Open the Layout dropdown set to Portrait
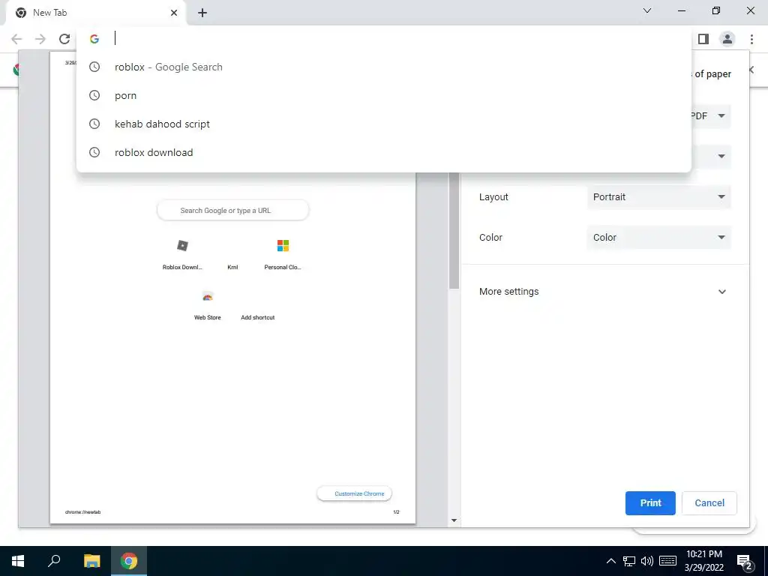 coord(658,197)
